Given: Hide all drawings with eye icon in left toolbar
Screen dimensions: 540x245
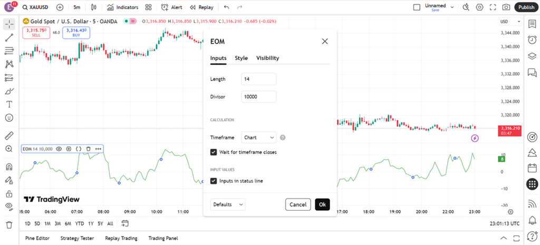Looking at the screenshot, I should click(x=9, y=207).
